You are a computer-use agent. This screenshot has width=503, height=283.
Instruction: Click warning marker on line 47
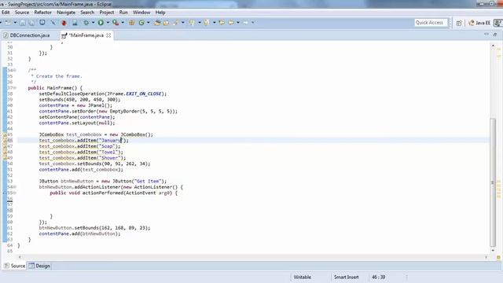coord(5,146)
